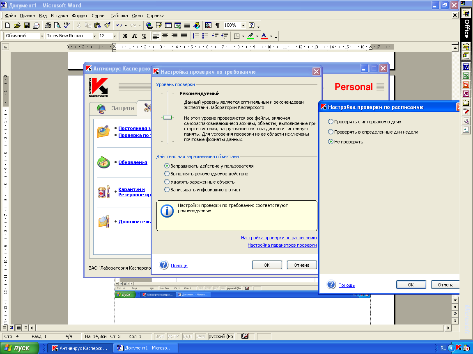Open a file with the folder icon
The height and width of the screenshot is (354, 473).
pyautogui.click(x=17, y=25)
